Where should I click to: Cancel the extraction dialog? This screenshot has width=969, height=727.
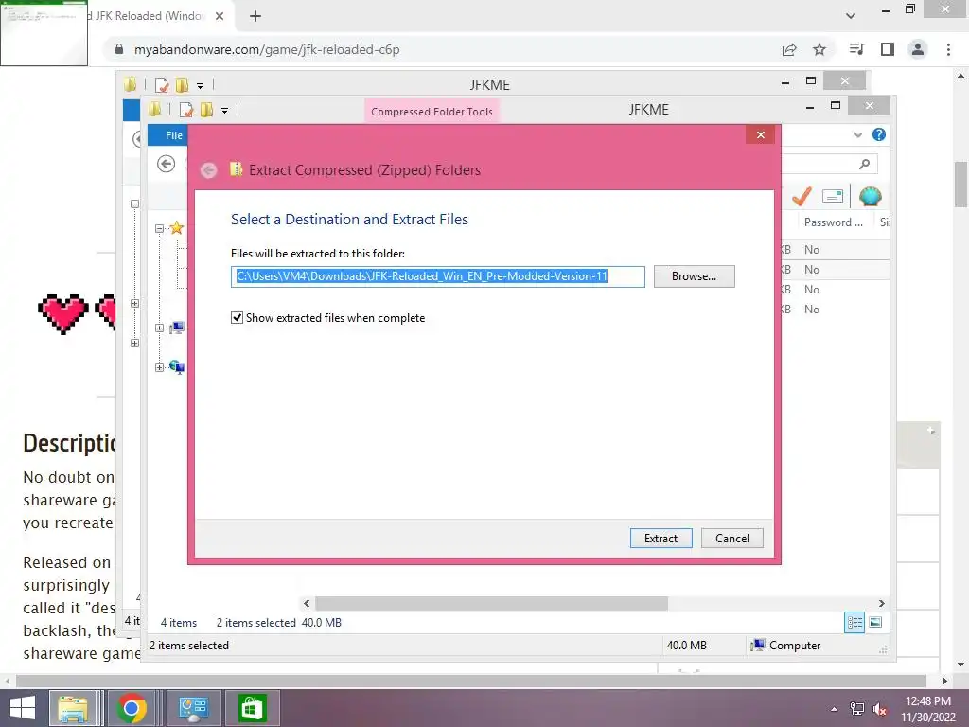pos(732,539)
